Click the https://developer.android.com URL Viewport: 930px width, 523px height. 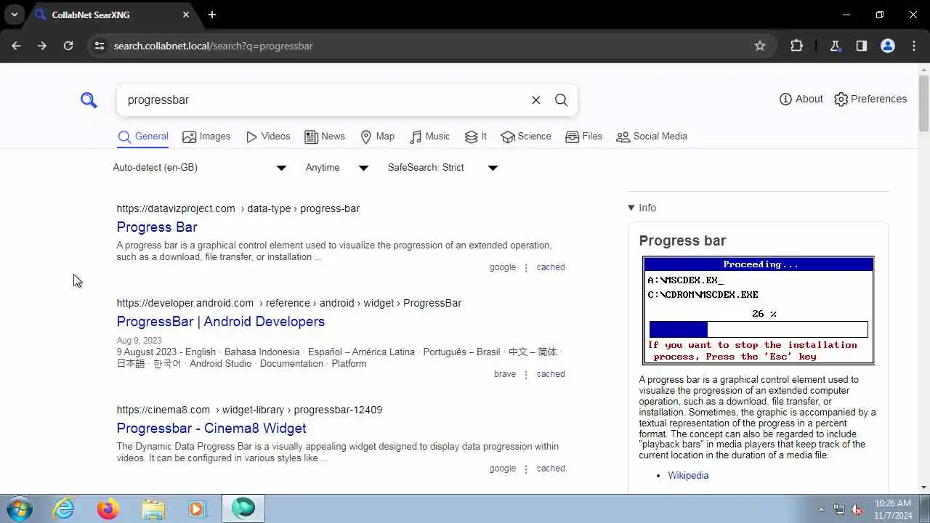(185, 303)
